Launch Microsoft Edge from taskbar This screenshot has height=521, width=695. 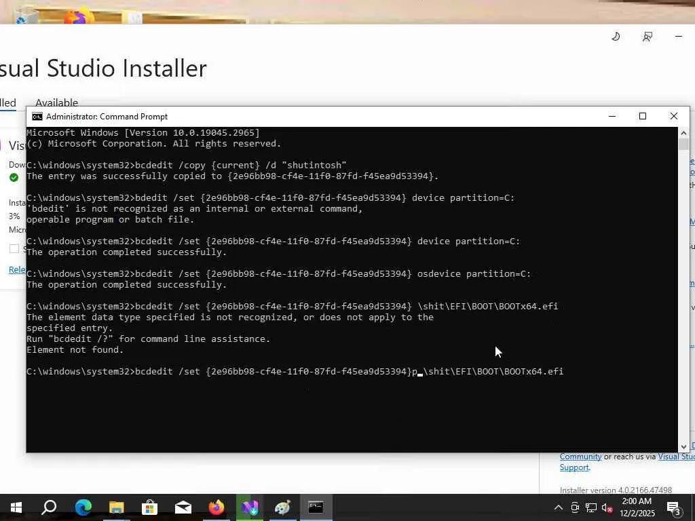pos(83,507)
